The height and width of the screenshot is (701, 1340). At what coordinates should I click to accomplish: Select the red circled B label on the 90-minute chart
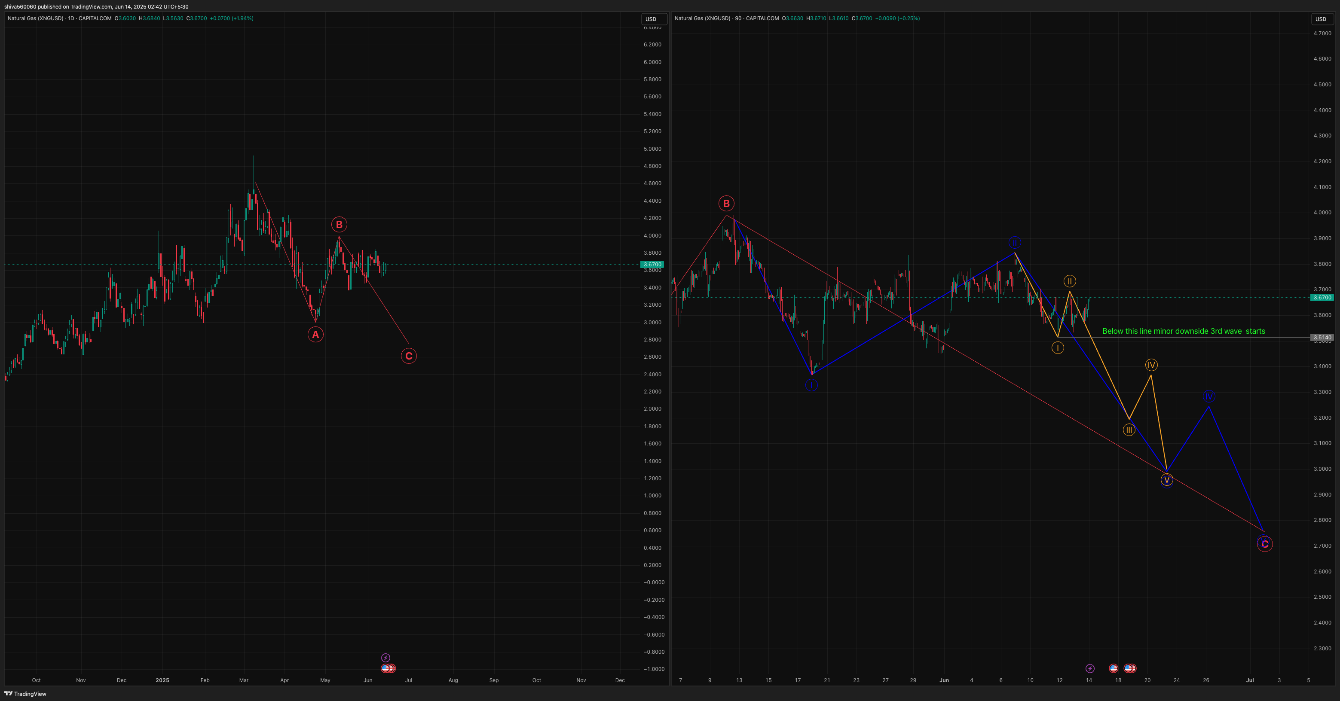(x=726, y=203)
